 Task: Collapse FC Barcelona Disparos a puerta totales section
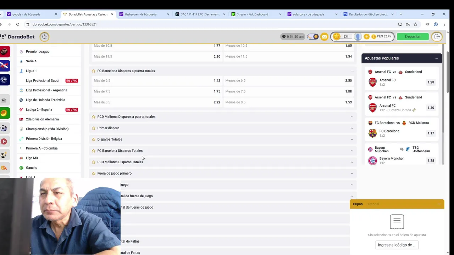pyautogui.click(x=352, y=71)
